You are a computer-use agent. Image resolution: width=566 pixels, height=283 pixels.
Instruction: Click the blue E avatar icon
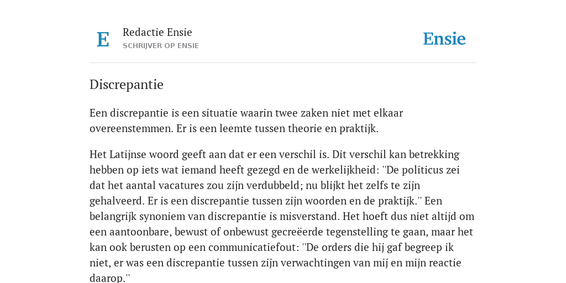point(103,39)
